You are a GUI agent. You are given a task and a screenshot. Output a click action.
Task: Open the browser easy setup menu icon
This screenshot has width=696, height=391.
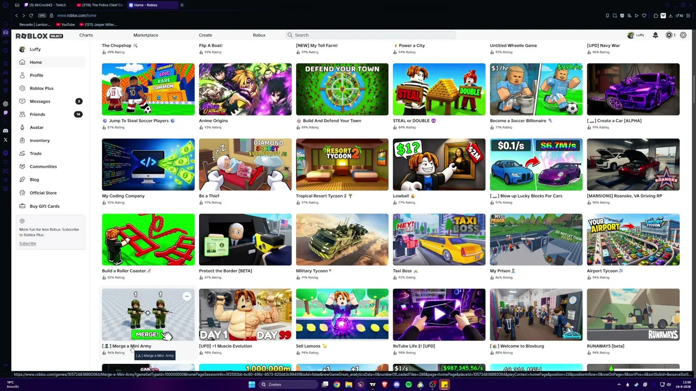pyautogui.click(x=688, y=16)
